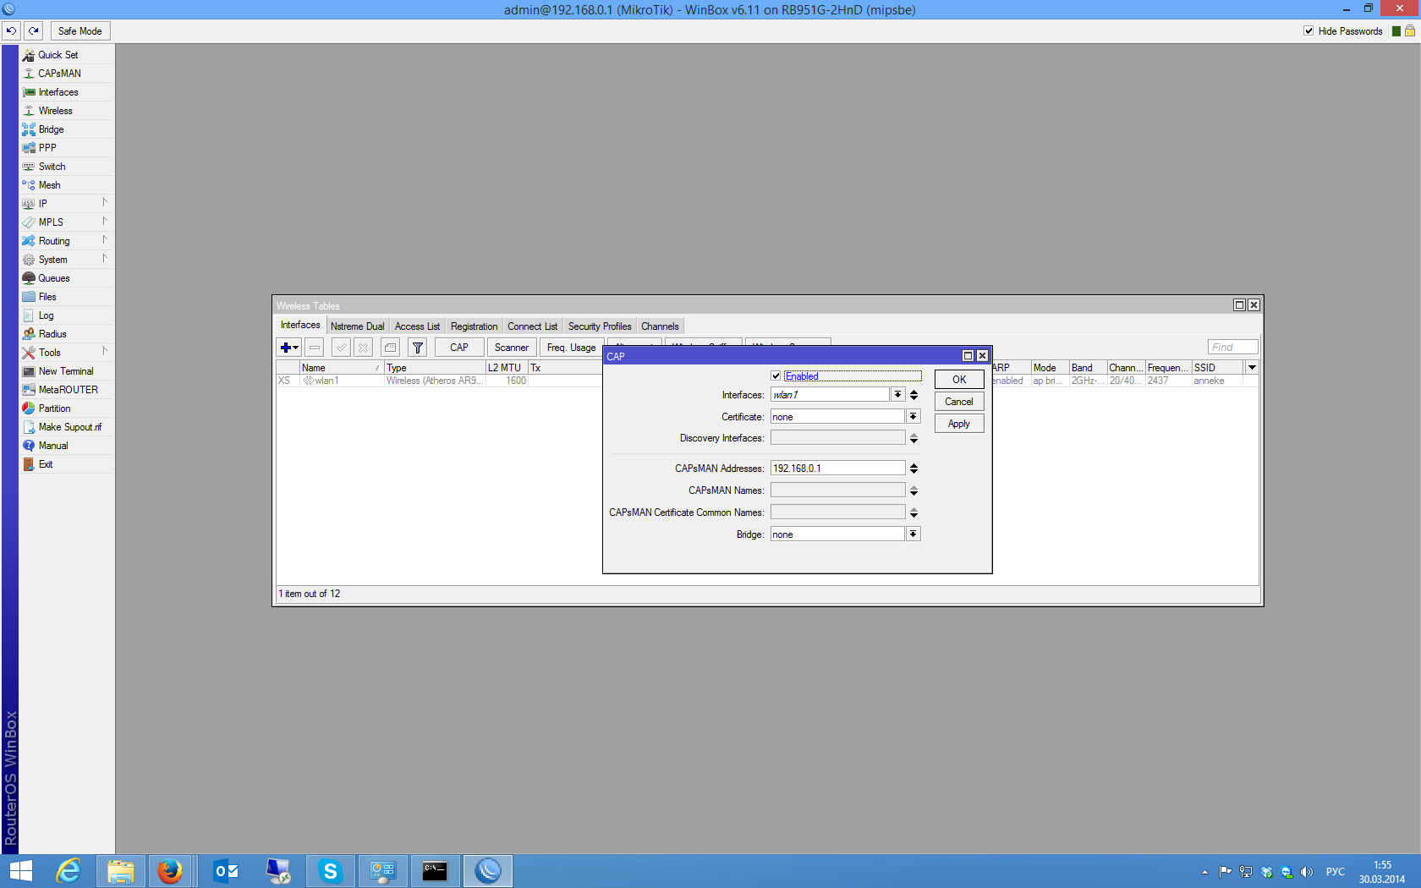
Task: Toggle Safe Mode button
Action: (80, 31)
